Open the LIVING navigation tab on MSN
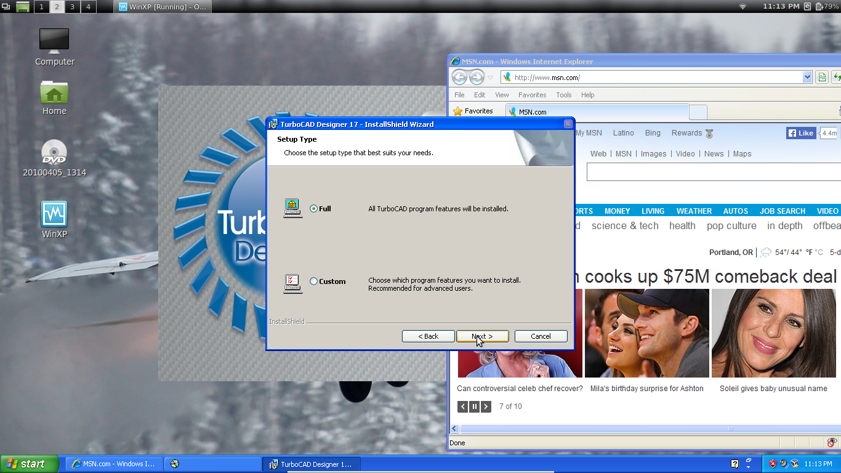This screenshot has width=841, height=473. (653, 211)
